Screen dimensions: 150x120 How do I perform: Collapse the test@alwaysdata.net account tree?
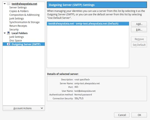5,4
